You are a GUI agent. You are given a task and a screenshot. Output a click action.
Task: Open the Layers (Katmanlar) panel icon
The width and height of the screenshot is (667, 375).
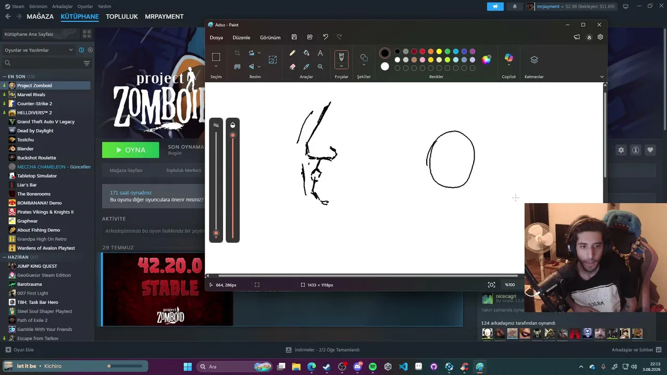(x=534, y=59)
